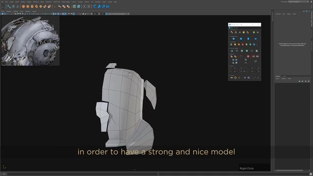Click the first highlighted blue shading toggle in panel toolbar
The width and height of the screenshot is (313, 176).
(53, 14)
